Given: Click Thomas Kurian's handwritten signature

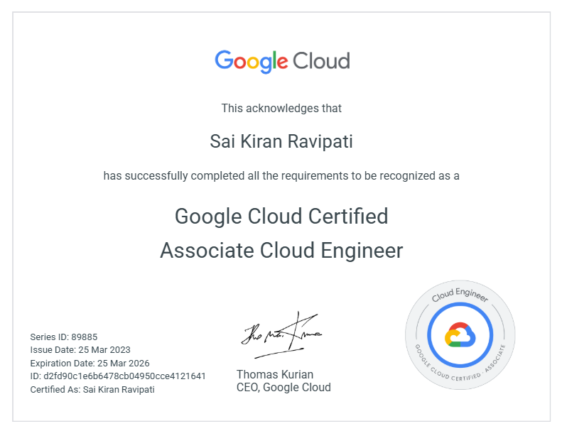Looking at the screenshot, I should point(282,335).
